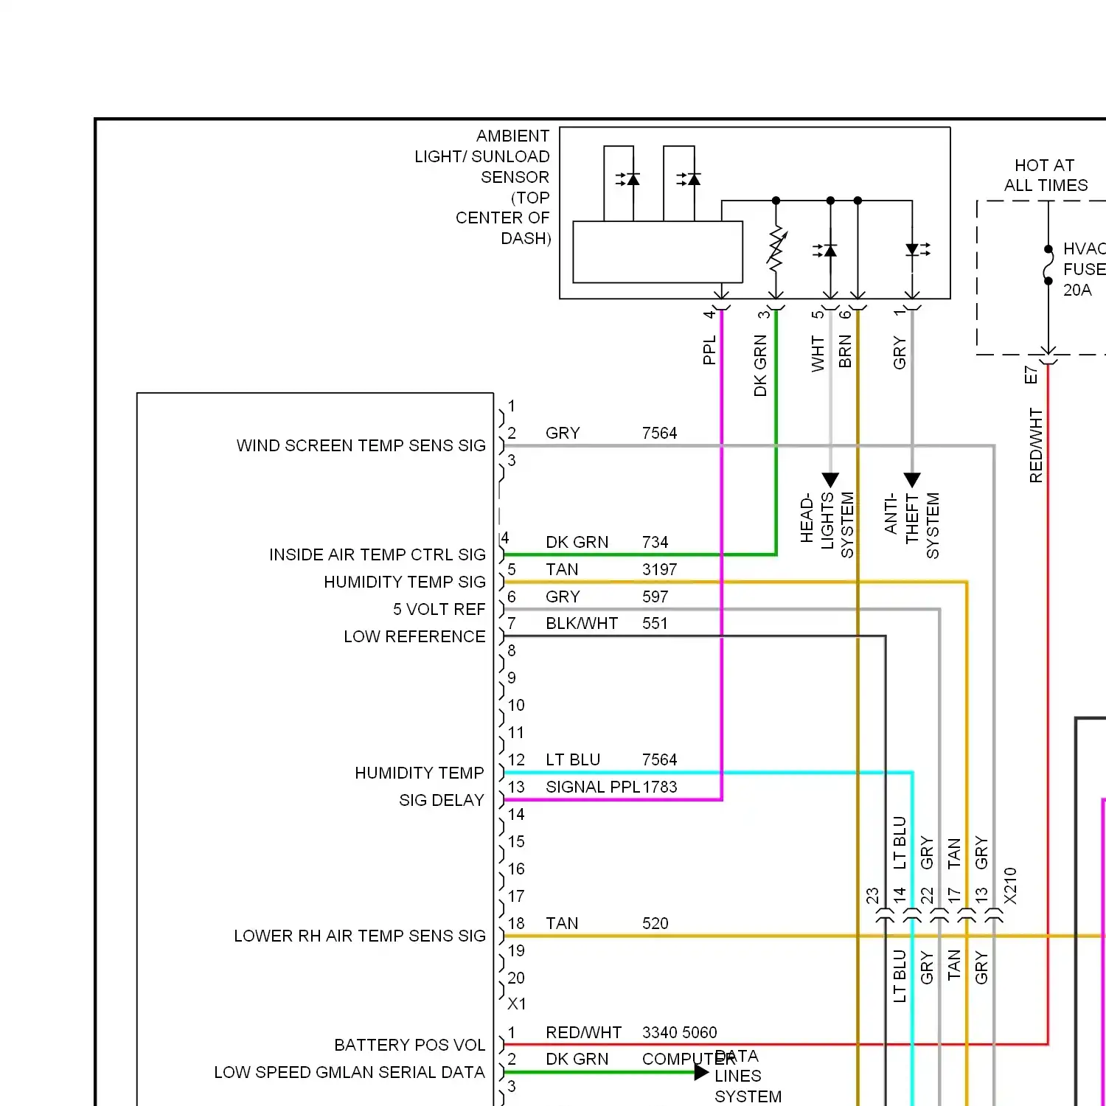
Task: Select the LOW SPEED GMLAN SERIAL DATA label
Action: [349, 1072]
